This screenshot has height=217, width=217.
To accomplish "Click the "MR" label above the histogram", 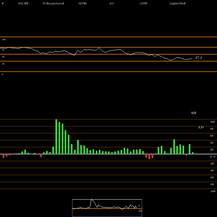I will pyautogui.click(x=194, y=113).
